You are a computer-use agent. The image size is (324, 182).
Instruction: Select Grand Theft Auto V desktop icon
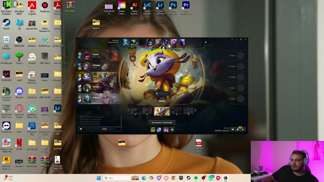point(6,111)
